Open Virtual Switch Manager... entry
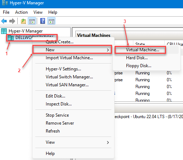Viewport: 183px width, 160px height. tap(69, 77)
